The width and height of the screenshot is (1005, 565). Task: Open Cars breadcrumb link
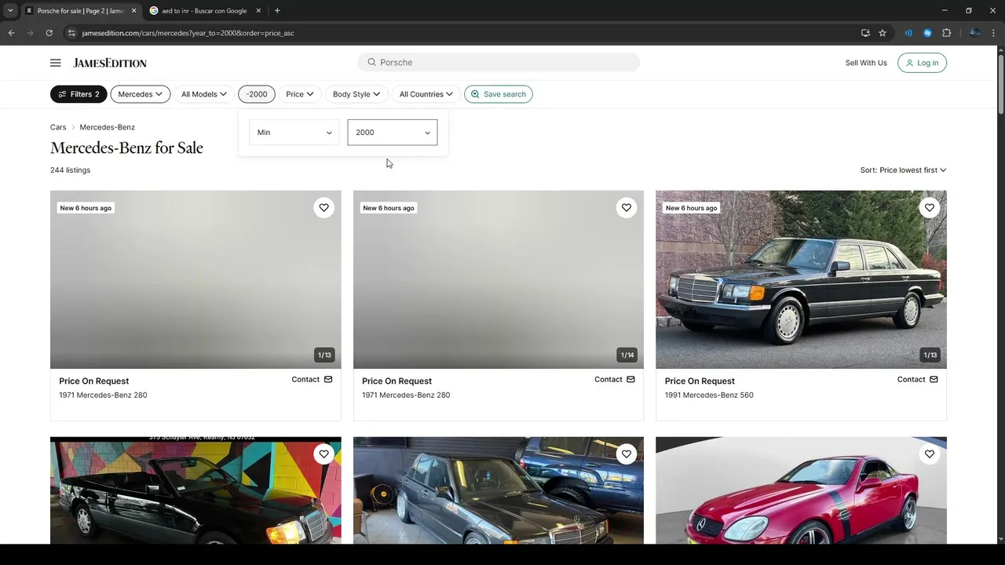click(x=58, y=127)
